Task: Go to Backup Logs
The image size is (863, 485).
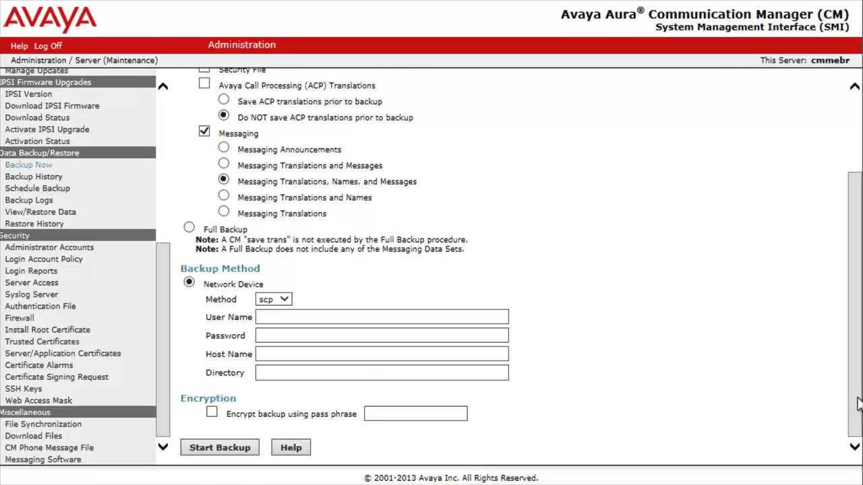Action: point(29,200)
